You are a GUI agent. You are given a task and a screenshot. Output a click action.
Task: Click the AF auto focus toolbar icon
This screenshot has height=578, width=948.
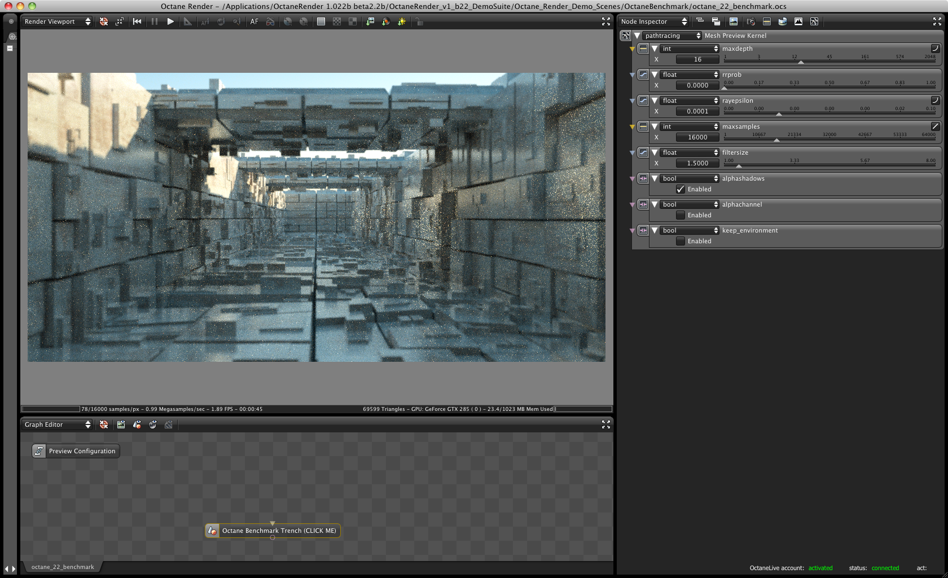pyautogui.click(x=254, y=21)
